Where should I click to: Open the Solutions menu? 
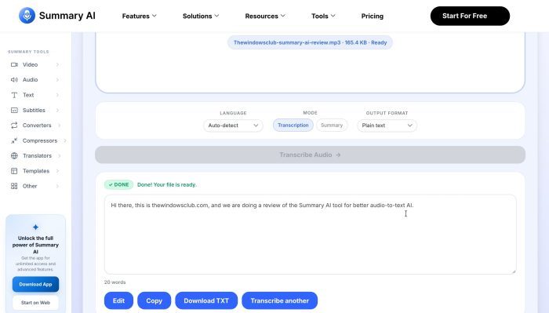click(x=201, y=16)
